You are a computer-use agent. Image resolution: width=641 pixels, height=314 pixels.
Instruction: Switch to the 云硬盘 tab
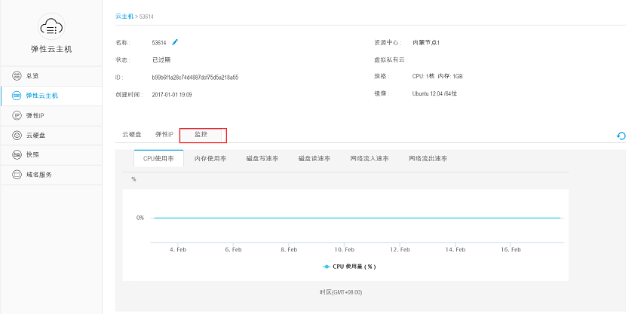coord(132,134)
